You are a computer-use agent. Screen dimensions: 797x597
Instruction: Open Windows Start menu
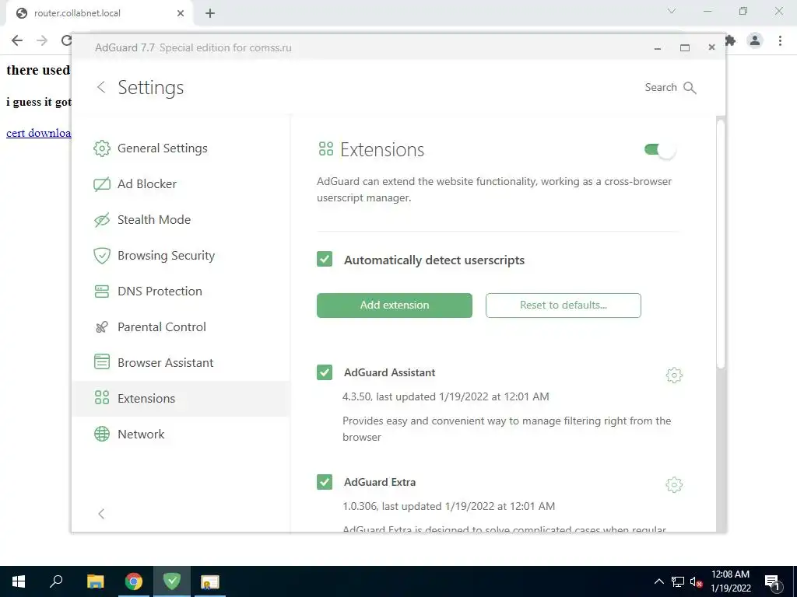coord(19,581)
